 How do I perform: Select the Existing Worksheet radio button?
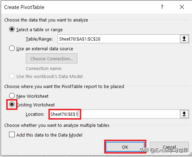click(12, 104)
